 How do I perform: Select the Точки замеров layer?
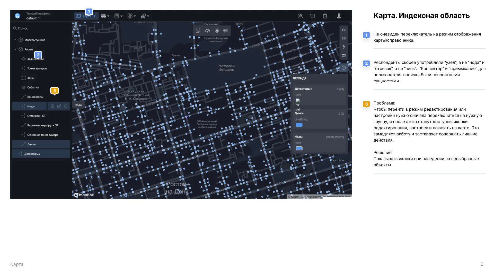tap(37, 68)
